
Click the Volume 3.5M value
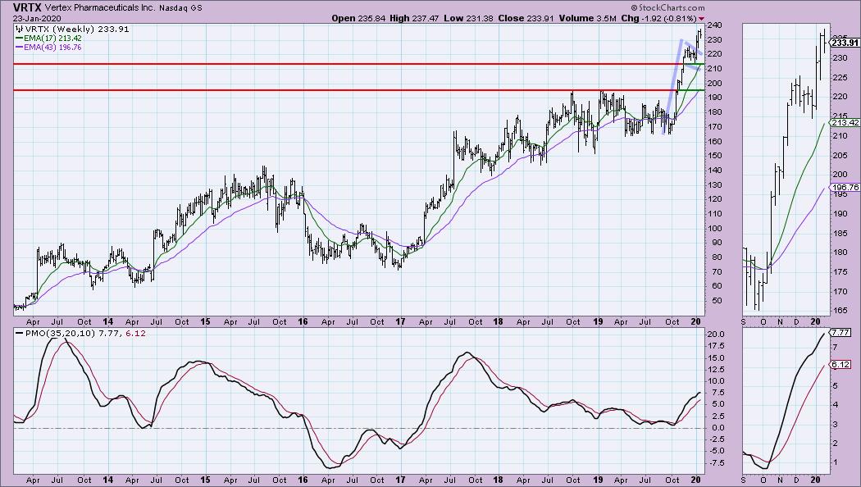[587, 18]
